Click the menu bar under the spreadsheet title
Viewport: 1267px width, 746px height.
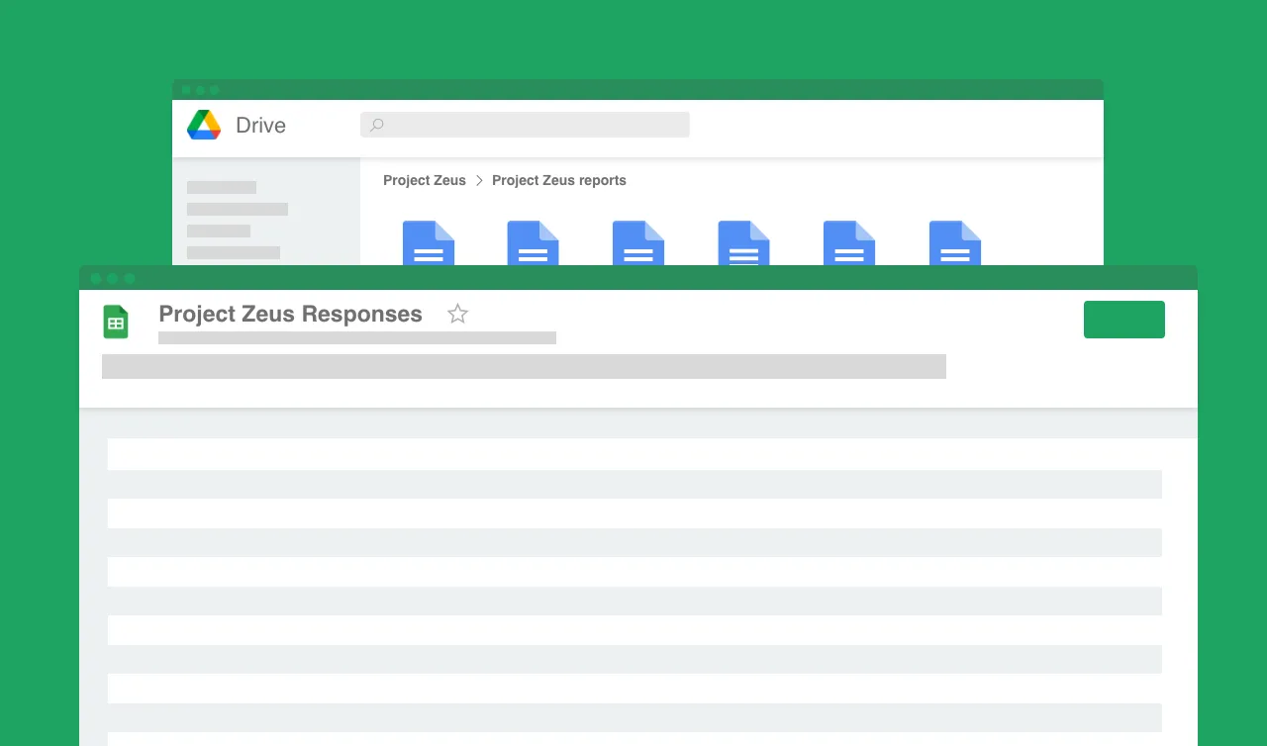pos(356,337)
